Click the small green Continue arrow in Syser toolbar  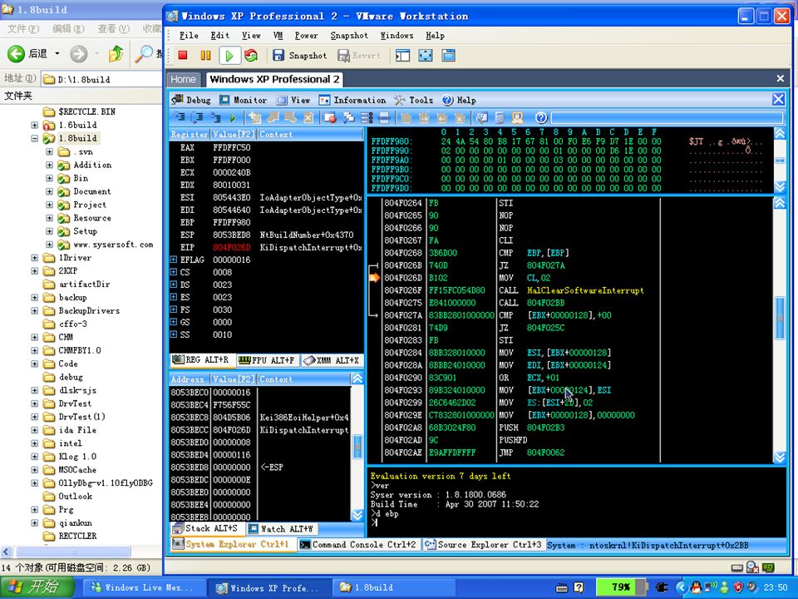coord(233,118)
